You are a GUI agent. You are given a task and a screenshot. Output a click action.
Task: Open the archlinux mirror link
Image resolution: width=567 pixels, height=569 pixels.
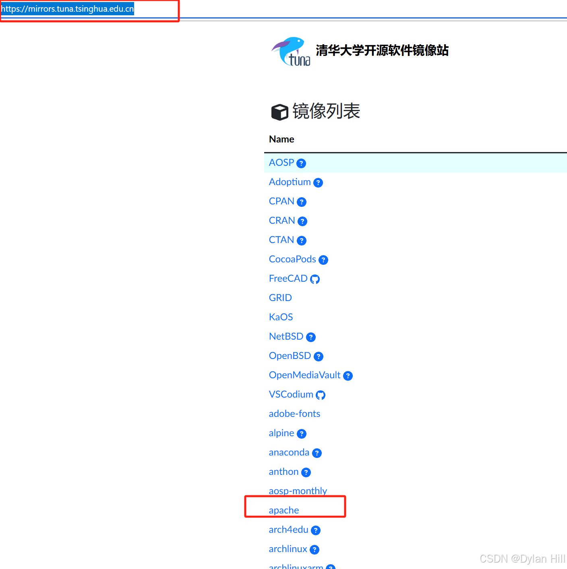pyautogui.click(x=288, y=549)
